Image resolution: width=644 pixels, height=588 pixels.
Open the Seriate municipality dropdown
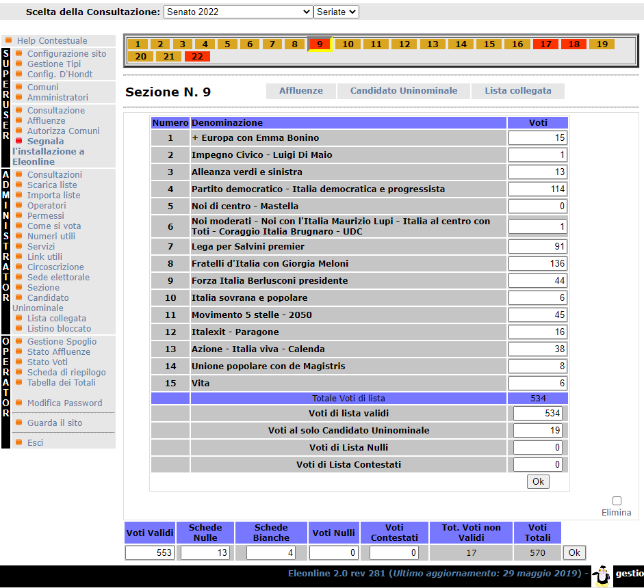pos(336,12)
